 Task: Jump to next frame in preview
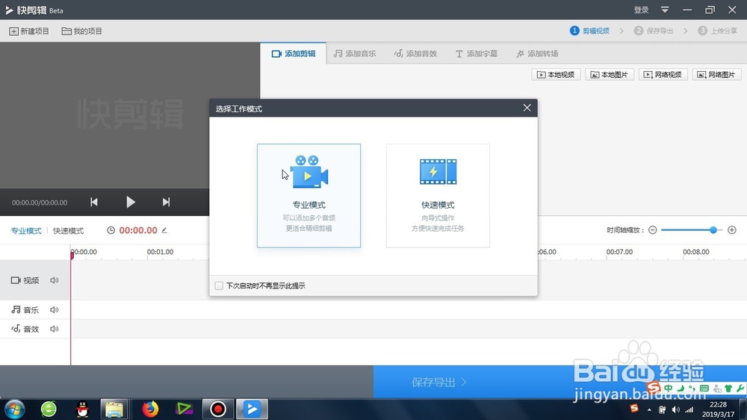[166, 202]
